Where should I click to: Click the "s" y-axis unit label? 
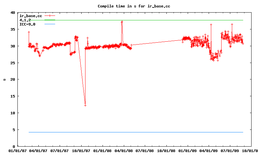5,79
